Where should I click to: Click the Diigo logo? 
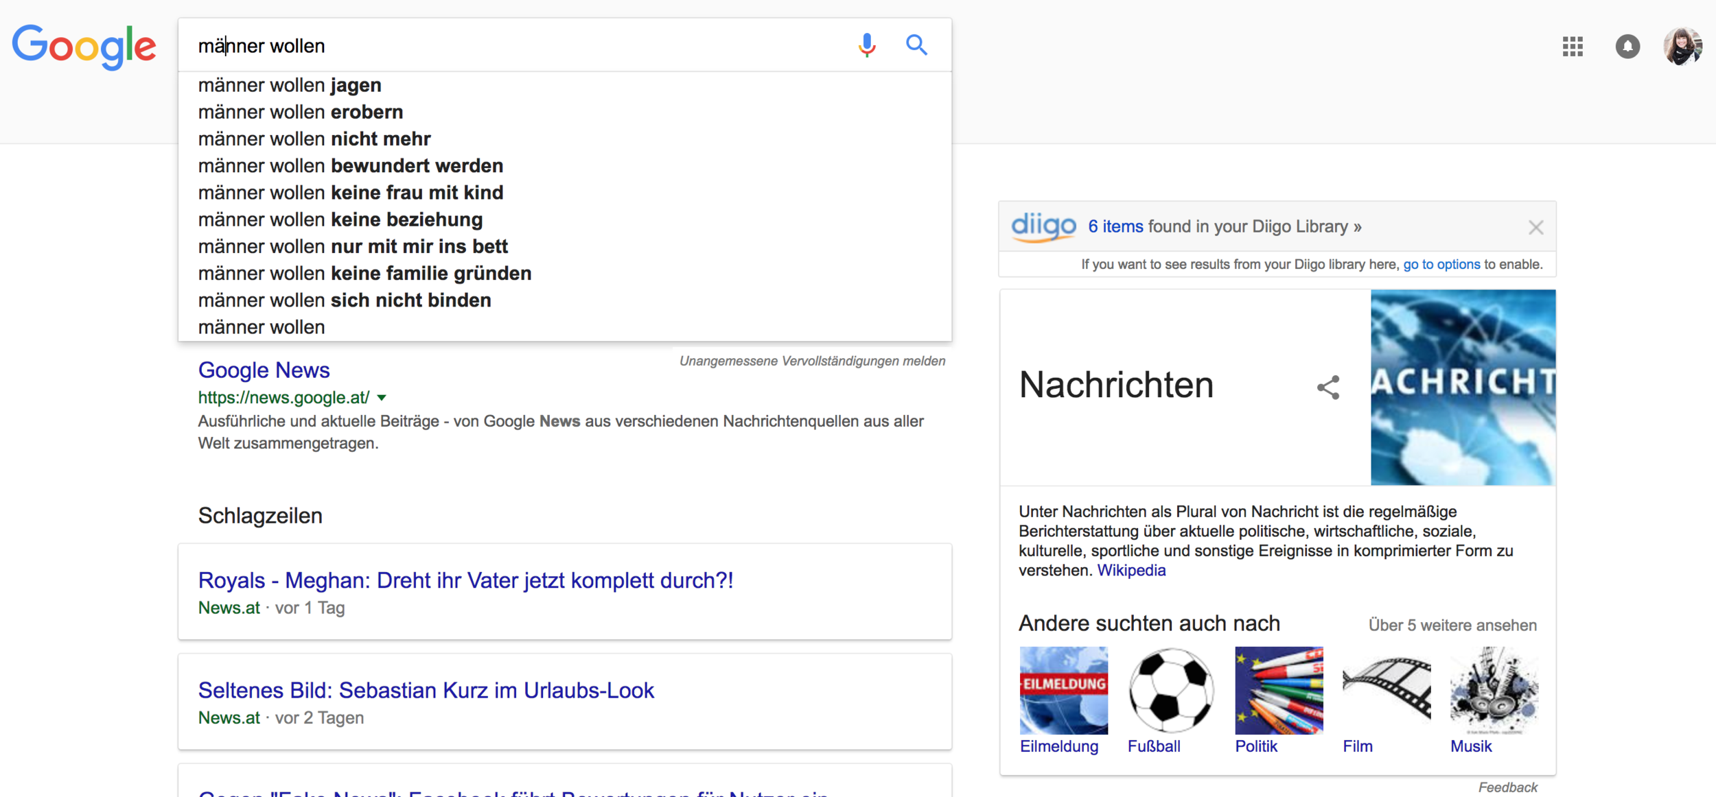(x=1043, y=226)
